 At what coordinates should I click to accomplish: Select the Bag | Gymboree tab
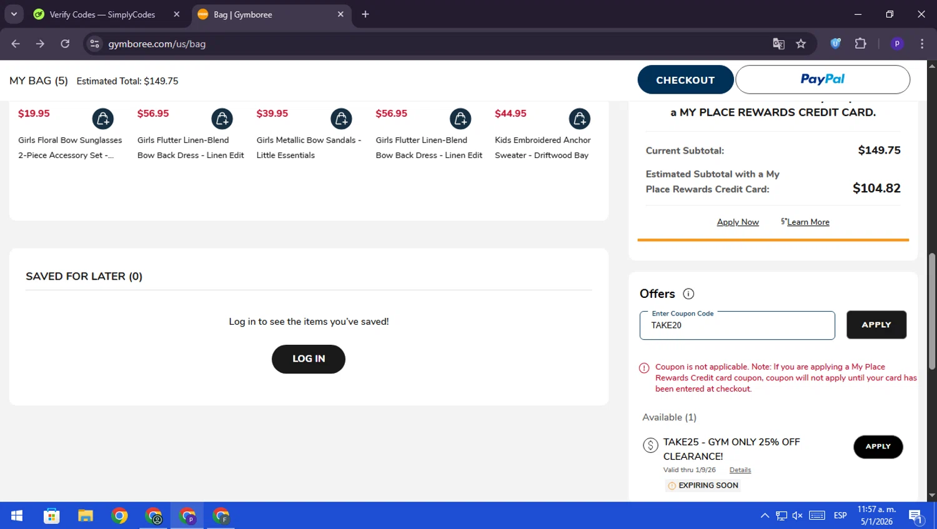(x=242, y=14)
